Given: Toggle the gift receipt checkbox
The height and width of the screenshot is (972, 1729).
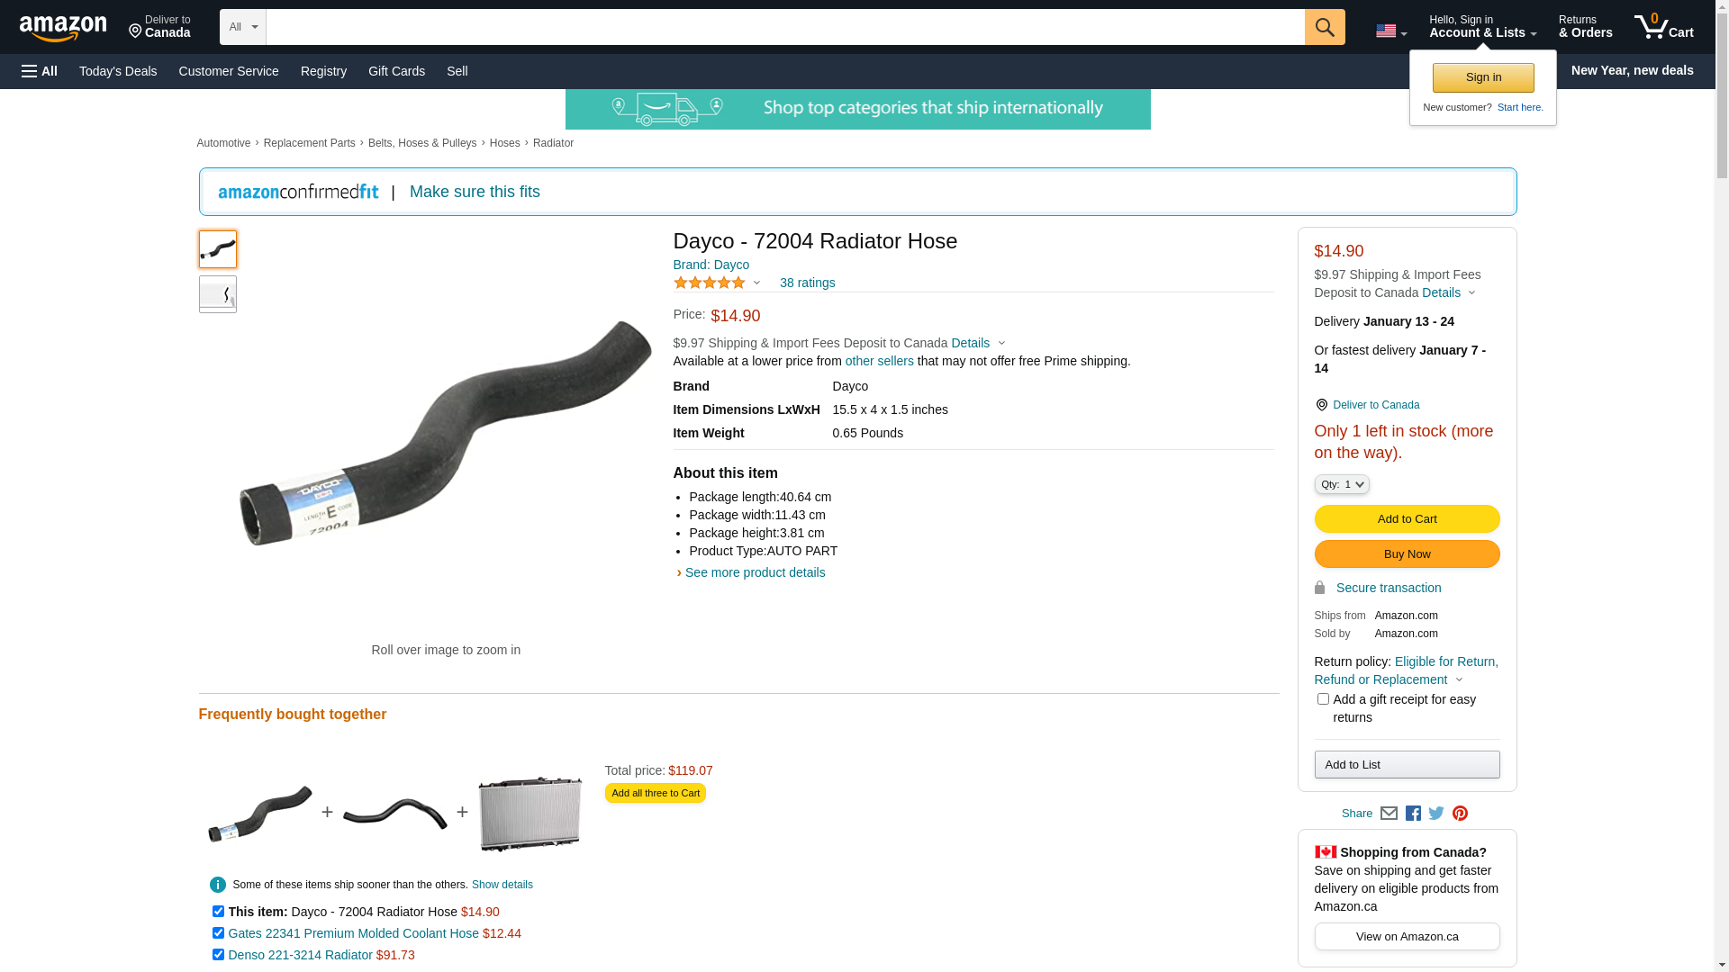Looking at the screenshot, I should point(1323,699).
